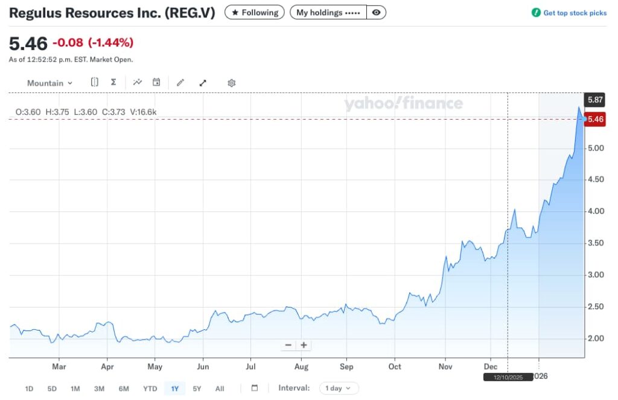Viewport: 618px width, 400px height.
Task: Select the 6M time range
Action: point(124,389)
